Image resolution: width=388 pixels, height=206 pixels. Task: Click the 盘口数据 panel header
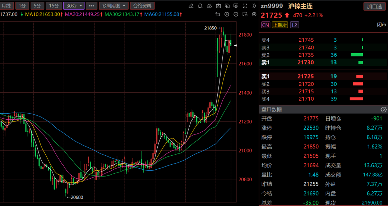323,109
